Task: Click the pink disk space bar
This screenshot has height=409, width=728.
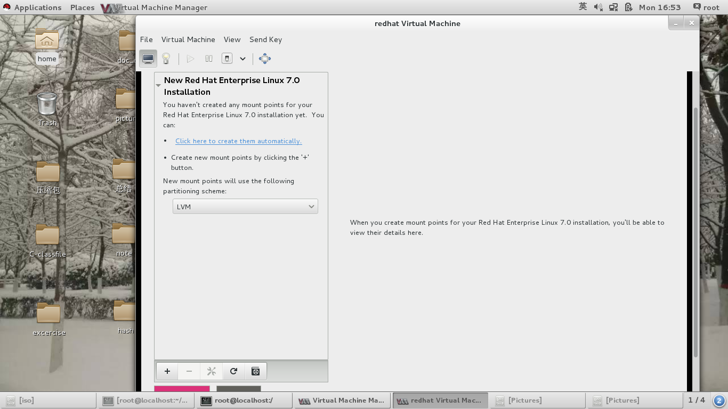Action: [x=182, y=389]
